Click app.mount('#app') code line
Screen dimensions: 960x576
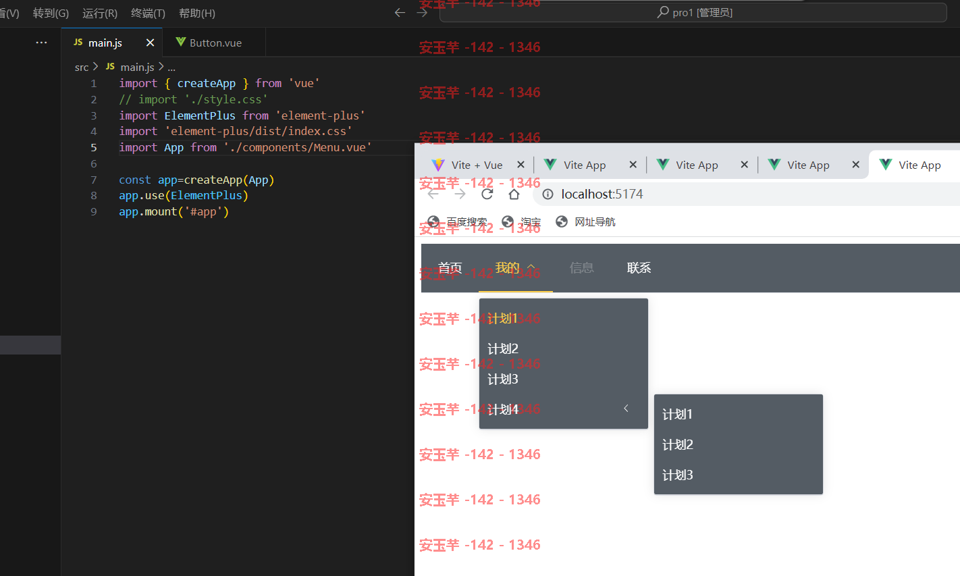(x=174, y=211)
